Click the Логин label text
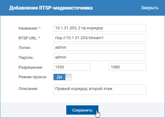Viewport: 165px width, 118px height. click(25, 48)
